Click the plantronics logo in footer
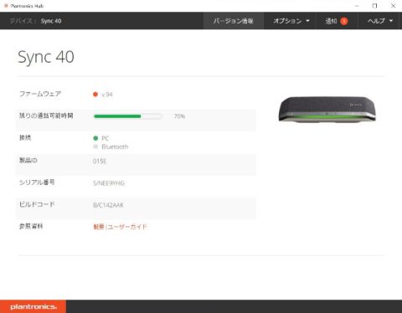The width and height of the screenshot is (402, 313). click(33, 306)
